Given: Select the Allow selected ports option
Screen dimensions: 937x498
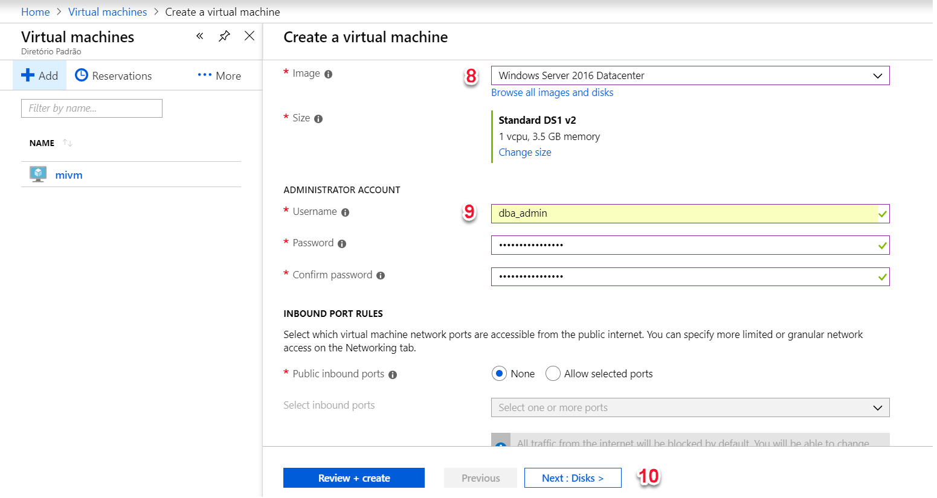Looking at the screenshot, I should 553,374.
